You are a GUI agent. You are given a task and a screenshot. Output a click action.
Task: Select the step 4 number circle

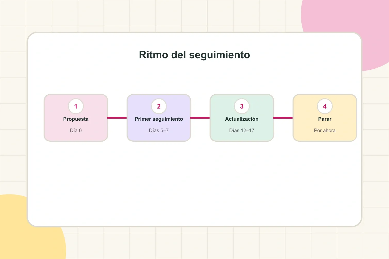(325, 106)
